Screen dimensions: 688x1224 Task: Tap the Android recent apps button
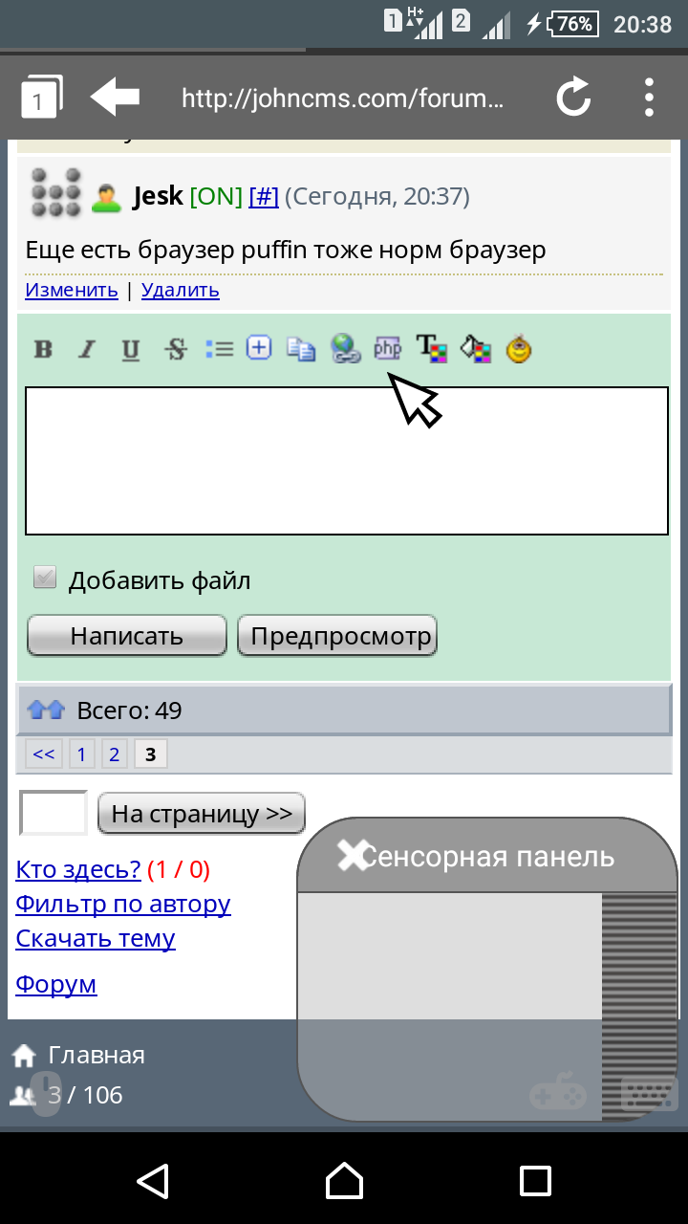click(x=535, y=1181)
